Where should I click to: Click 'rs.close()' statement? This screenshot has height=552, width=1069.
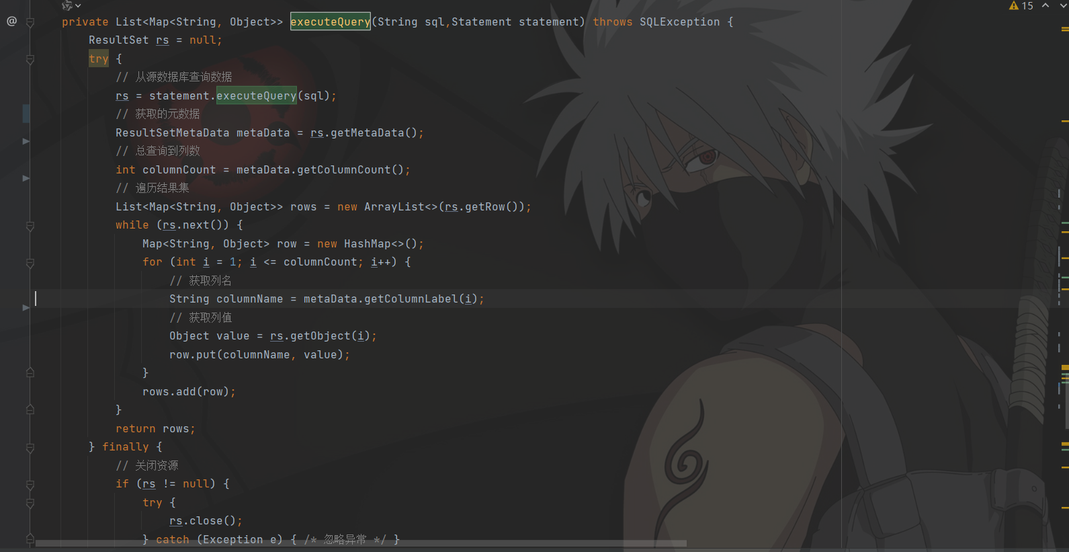click(206, 520)
